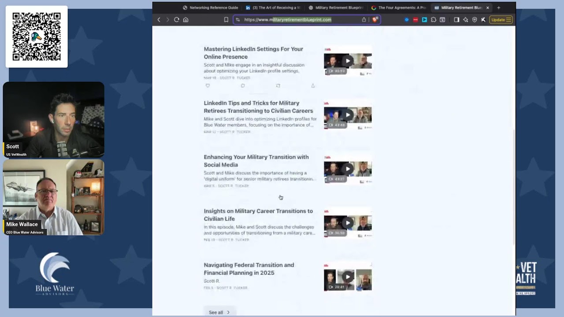Reload the page with the refresh icon
This screenshot has width=564, height=317.
coord(177,20)
